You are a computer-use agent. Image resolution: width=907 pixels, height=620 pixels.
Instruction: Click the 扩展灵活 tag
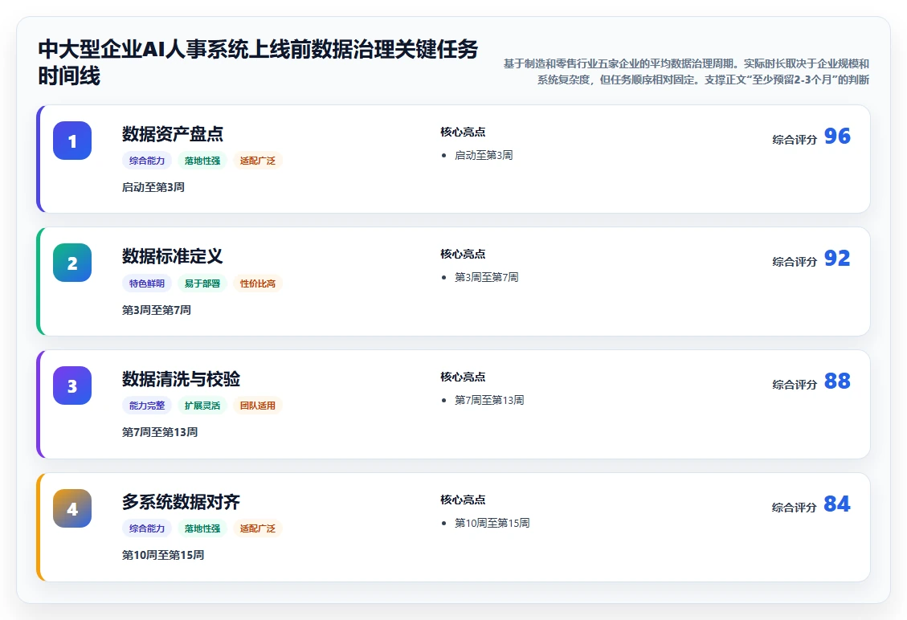(x=202, y=406)
